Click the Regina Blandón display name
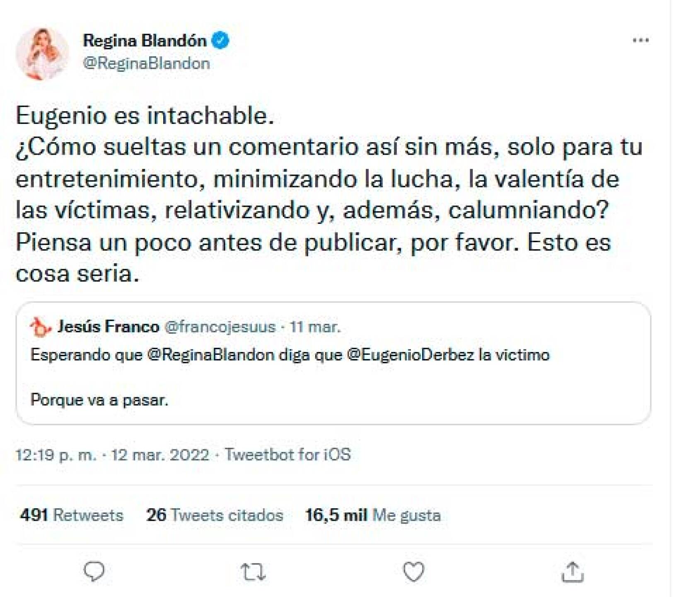 coord(145,41)
